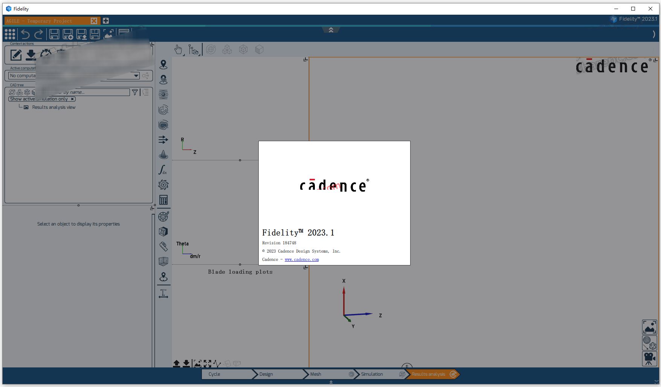
Task: Expand the circled chevron above workflow bar
Action: (407, 366)
